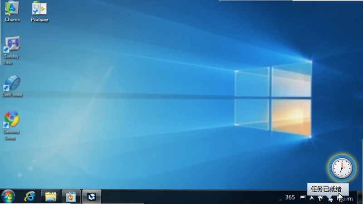Launch Internet Explorer from the taskbar

pos(29,197)
